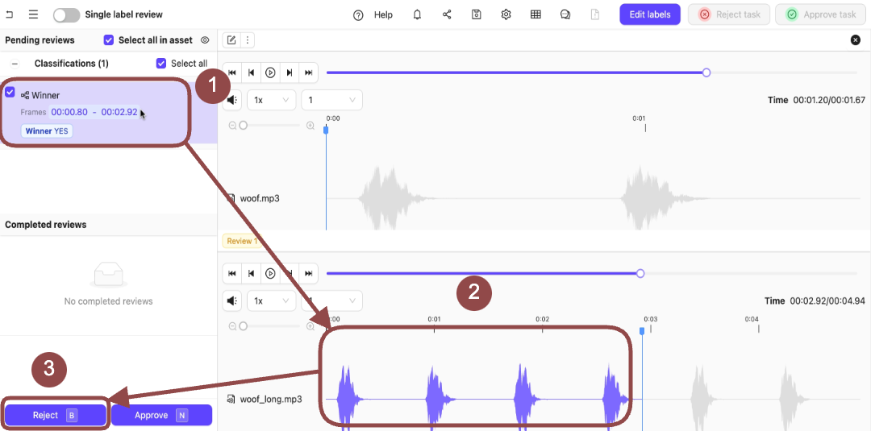Screen dimensions: 871x431
Task: Uncheck Select all in asset checkbox
Action: [109, 40]
